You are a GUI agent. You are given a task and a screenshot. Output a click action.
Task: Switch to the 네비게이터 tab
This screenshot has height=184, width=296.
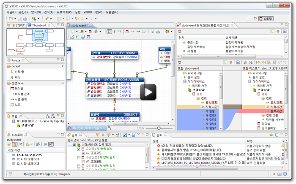(16, 25)
